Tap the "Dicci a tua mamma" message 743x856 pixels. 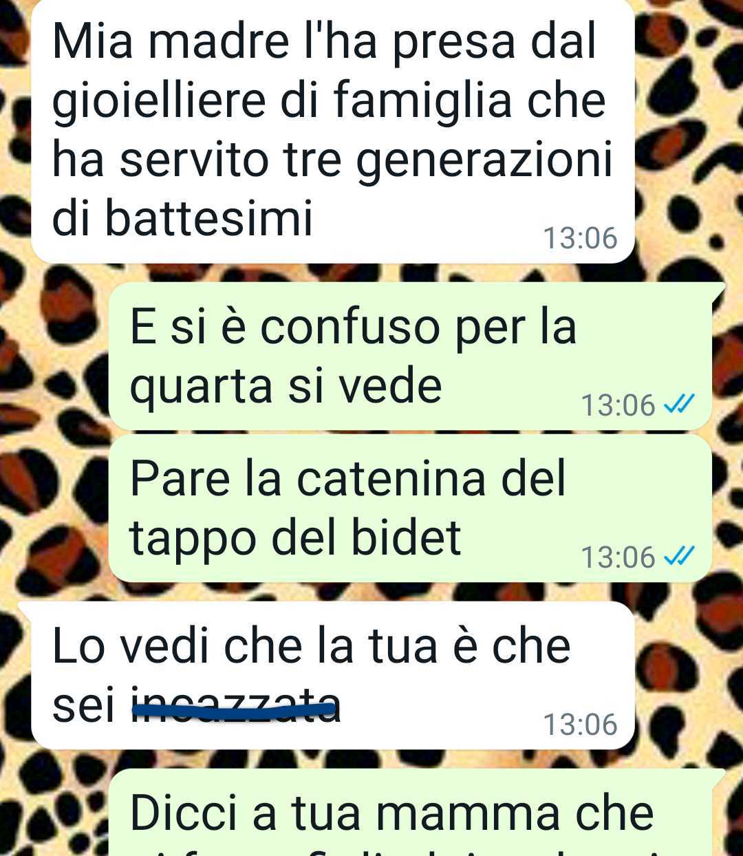418,813
